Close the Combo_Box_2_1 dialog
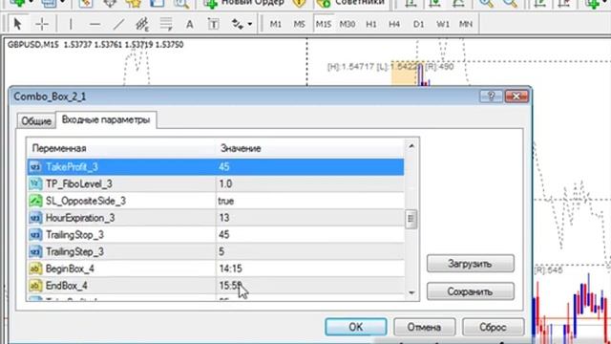611x344 pixels. tap(516, 96)
